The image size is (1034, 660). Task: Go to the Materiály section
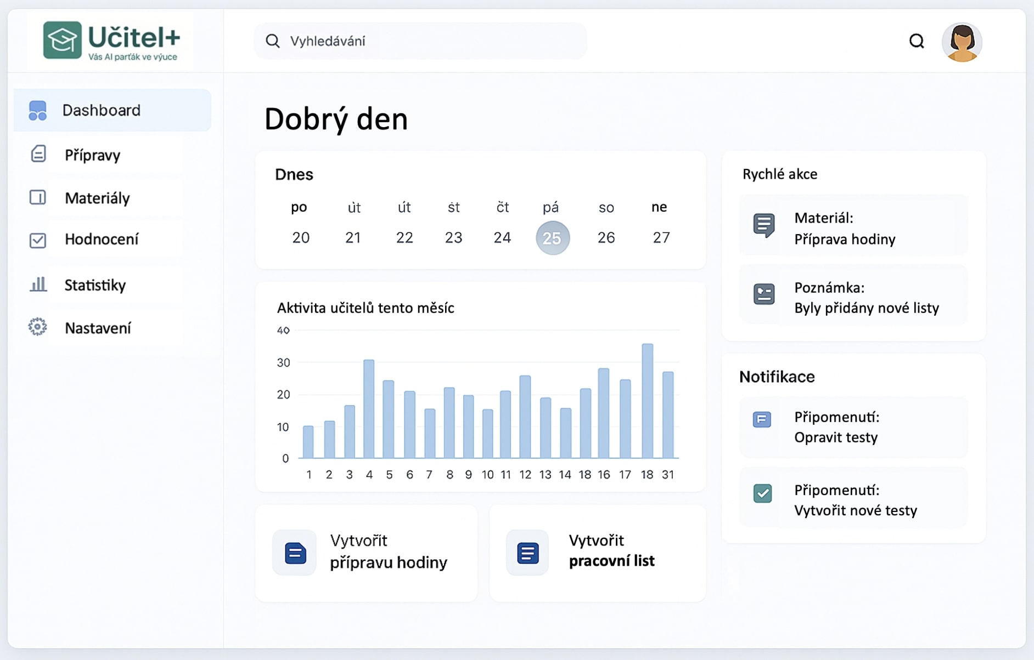(97, 198)
